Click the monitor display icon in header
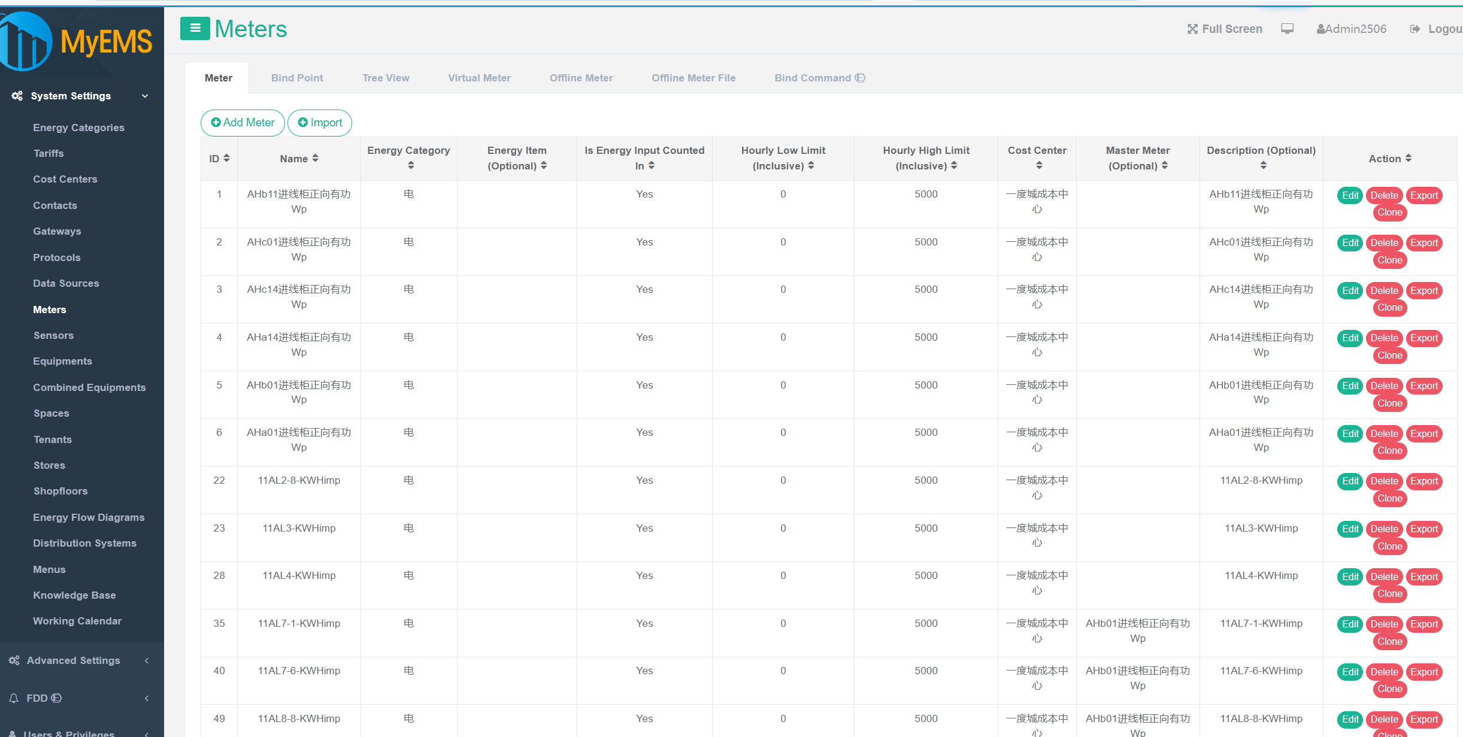Screen dimensions: 1463x737 click(x=1287, y=29)
